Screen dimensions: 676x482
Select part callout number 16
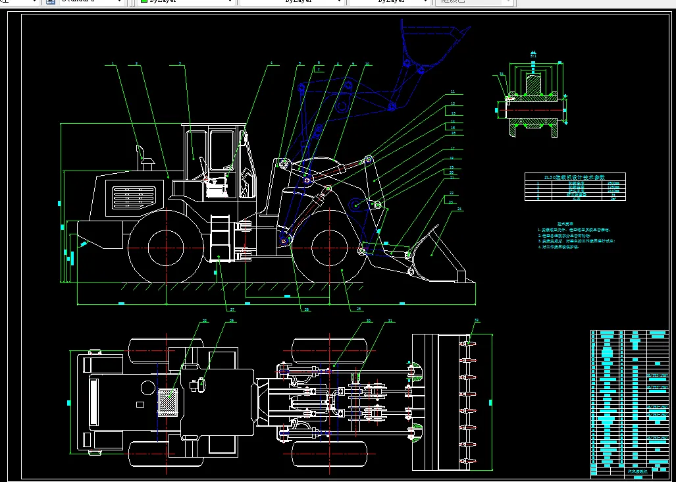453,133
